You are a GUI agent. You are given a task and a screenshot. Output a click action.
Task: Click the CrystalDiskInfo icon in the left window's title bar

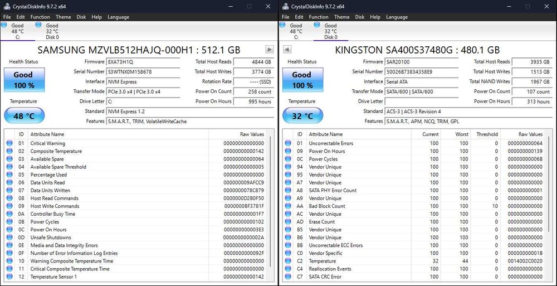click(6, 6)
